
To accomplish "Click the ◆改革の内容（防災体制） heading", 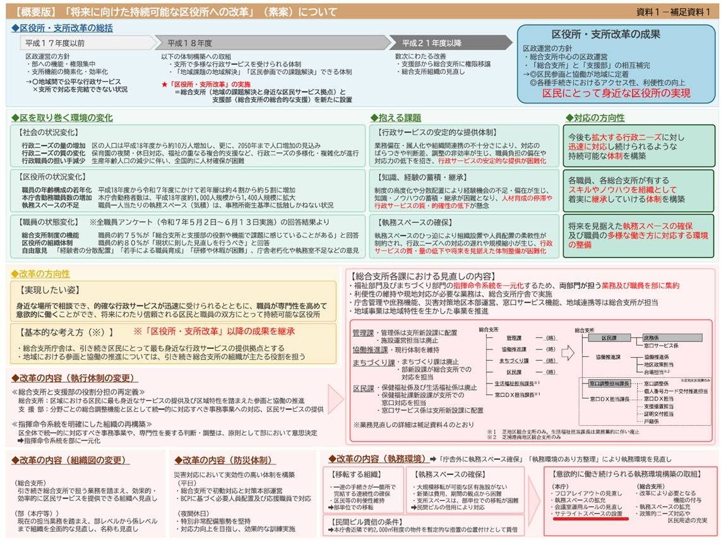I will (225, 460).
